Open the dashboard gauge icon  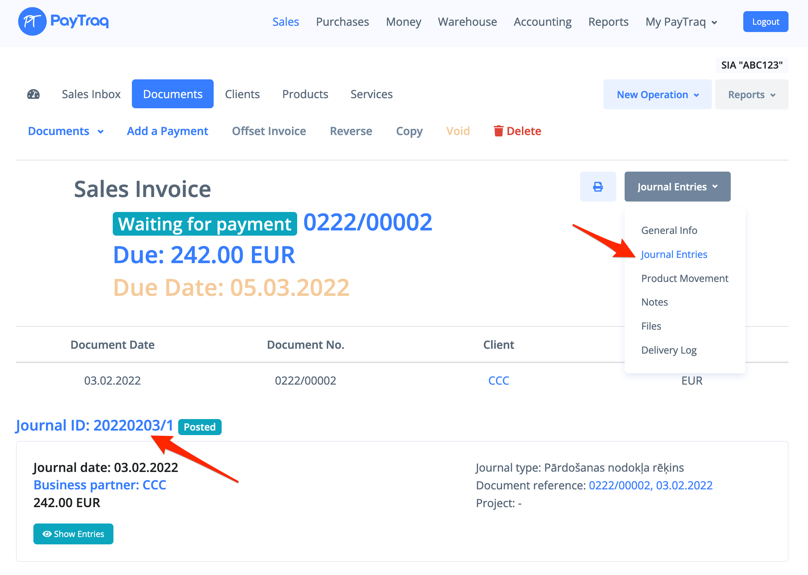34,94
